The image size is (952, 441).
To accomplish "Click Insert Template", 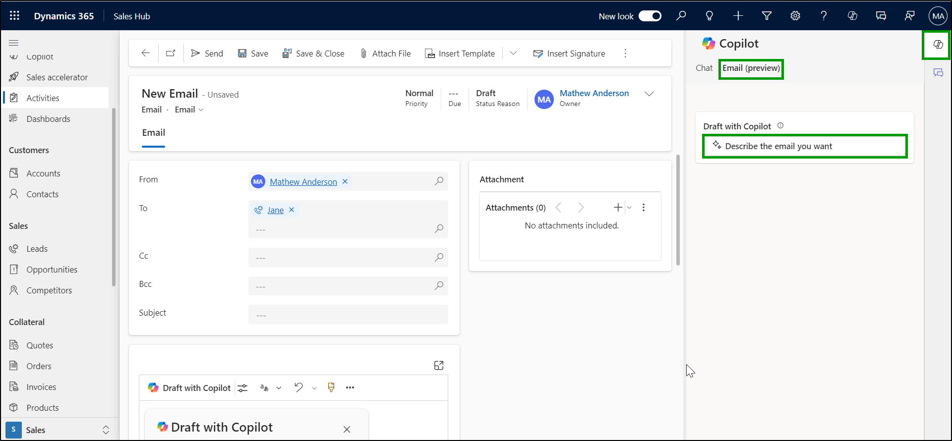I will pyautogui.click(x=460, y=53).
